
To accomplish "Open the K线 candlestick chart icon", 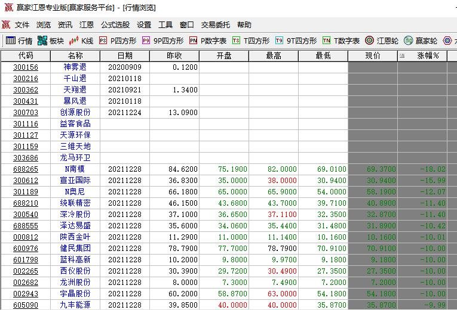I will [73, 41].
